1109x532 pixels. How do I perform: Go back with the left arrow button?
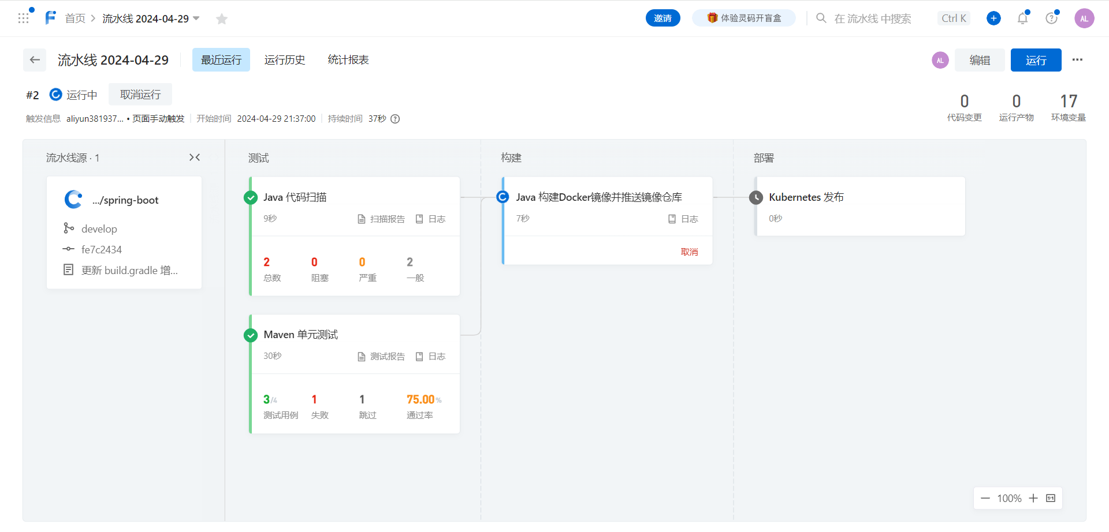tap(35, 60)
